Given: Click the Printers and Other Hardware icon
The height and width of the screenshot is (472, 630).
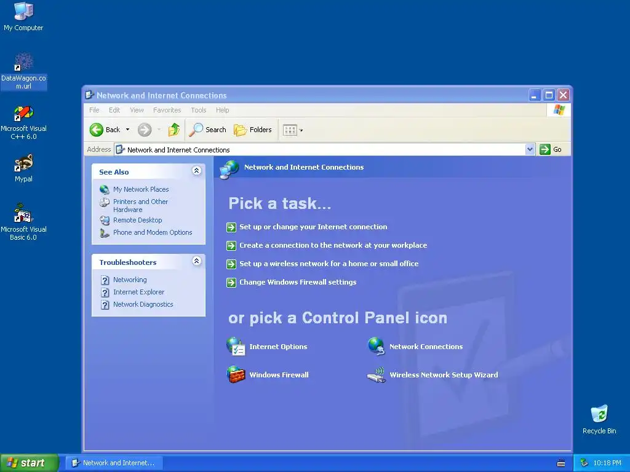Looking at the screenshot, I should click(105, 202).
